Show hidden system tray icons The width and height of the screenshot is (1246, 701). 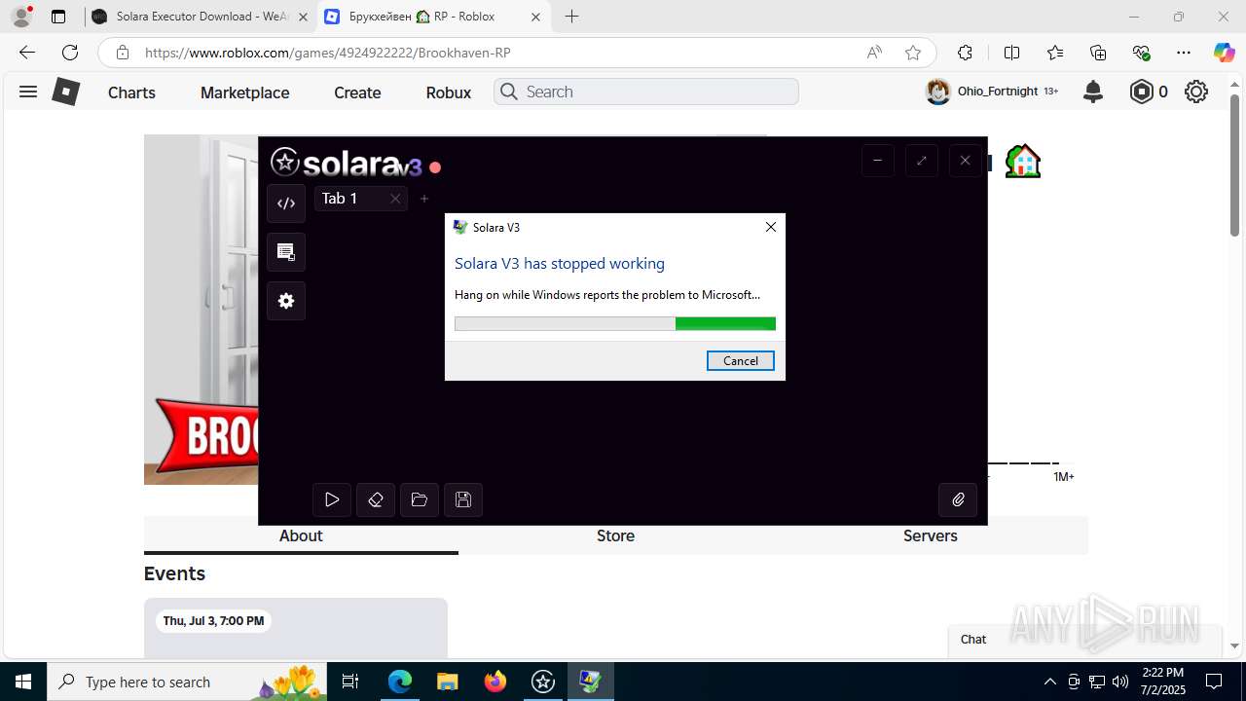pos(1049,682)
